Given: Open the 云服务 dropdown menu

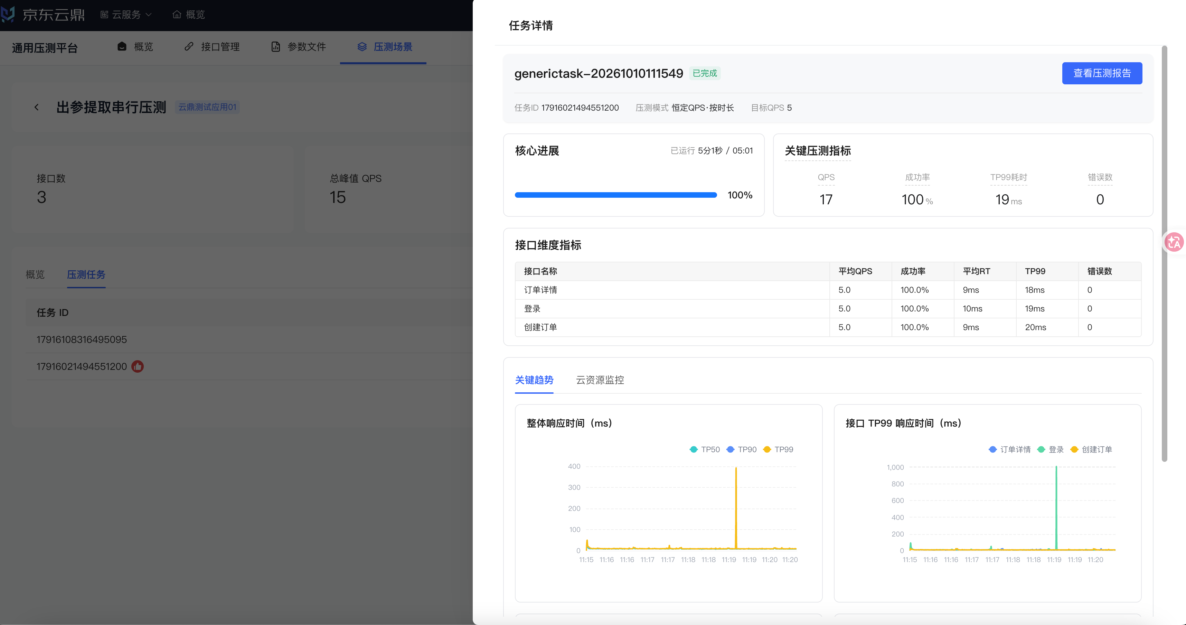Looking at the screenshot, I should point(126,15).
